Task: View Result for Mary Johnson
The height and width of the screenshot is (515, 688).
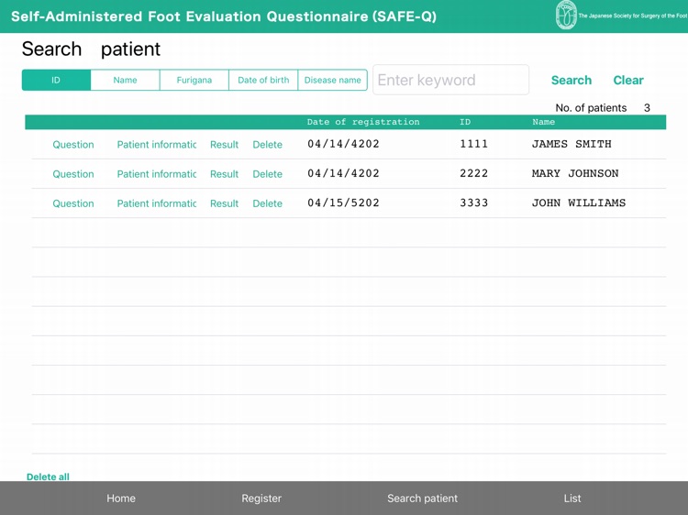Action: coord(224,174)
